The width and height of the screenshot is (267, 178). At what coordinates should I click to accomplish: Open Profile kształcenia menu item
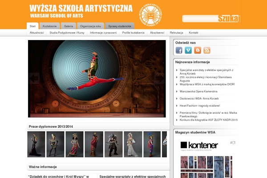(133, 32)
